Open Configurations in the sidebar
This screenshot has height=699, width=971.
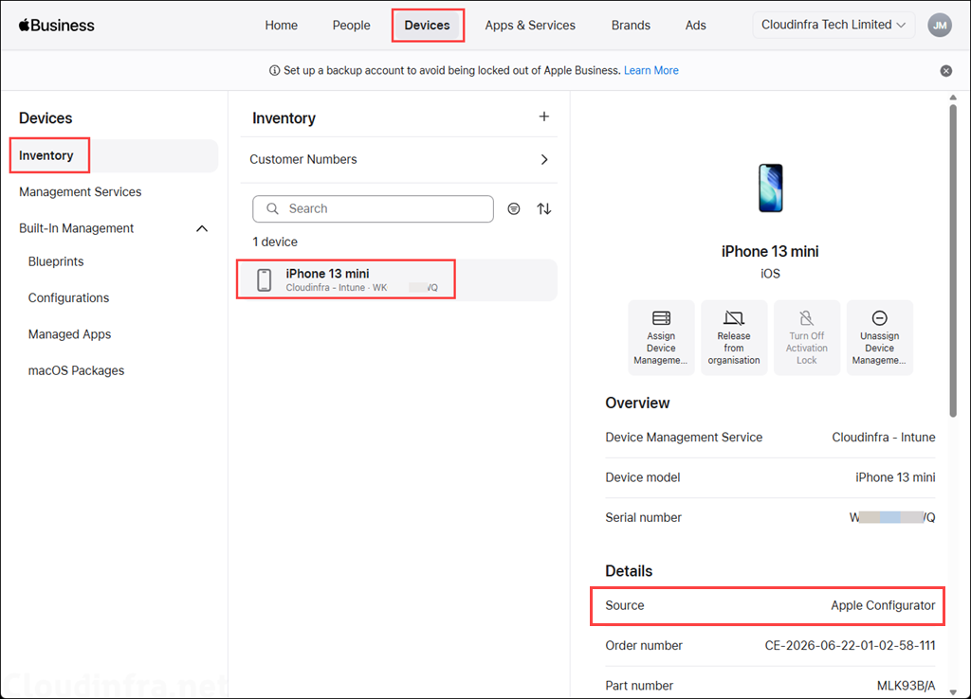coord(68,298)
